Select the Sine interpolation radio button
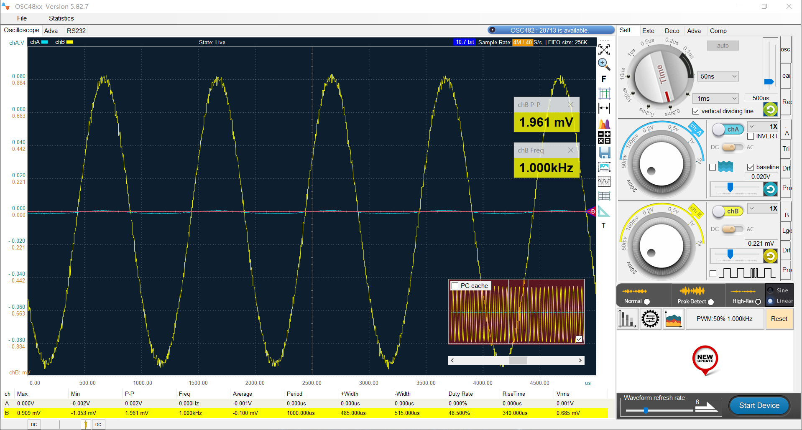The width and height of the screenshot is (802, 430). click(x=770, y=290)
